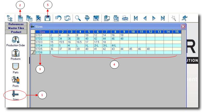Open Production Order from sidebar
The image size is (202, 112).
coord(16,41)
